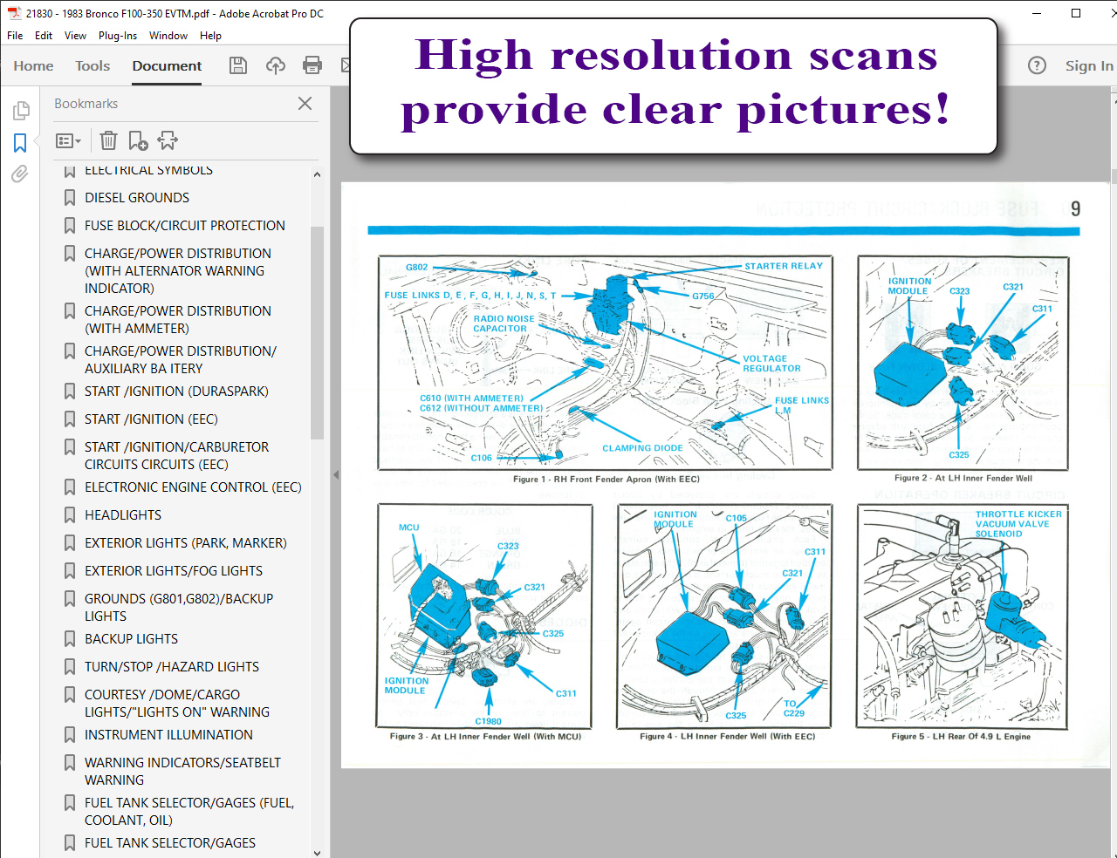1117x858 pixels.
Task: Add a new bookmark
Action: point(138,140)
